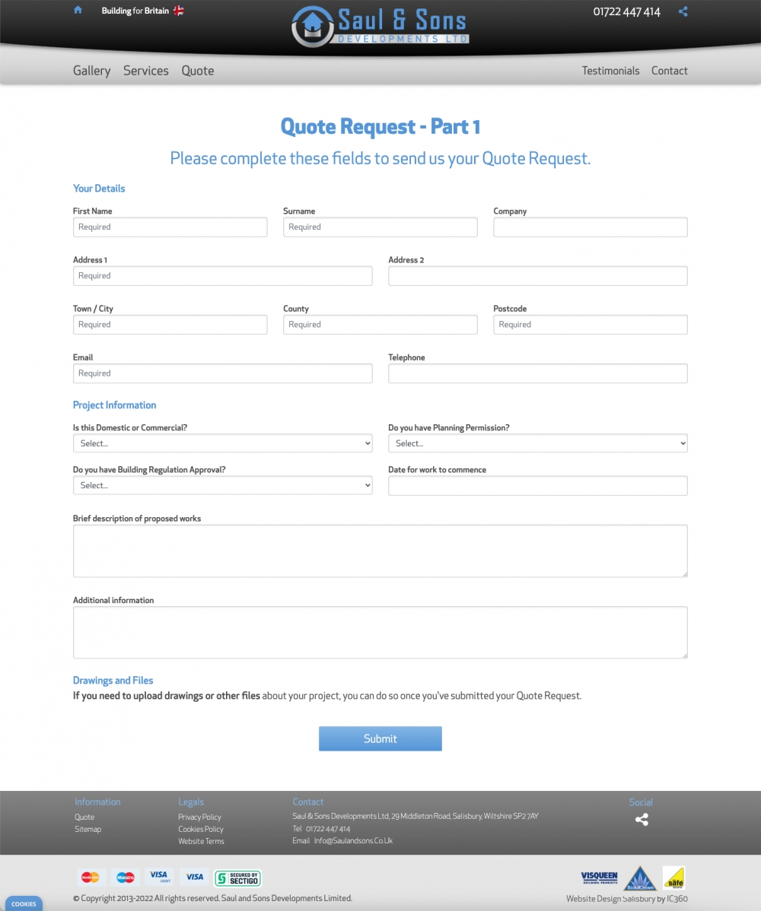Click the footer Social share icon

point(642,820)
